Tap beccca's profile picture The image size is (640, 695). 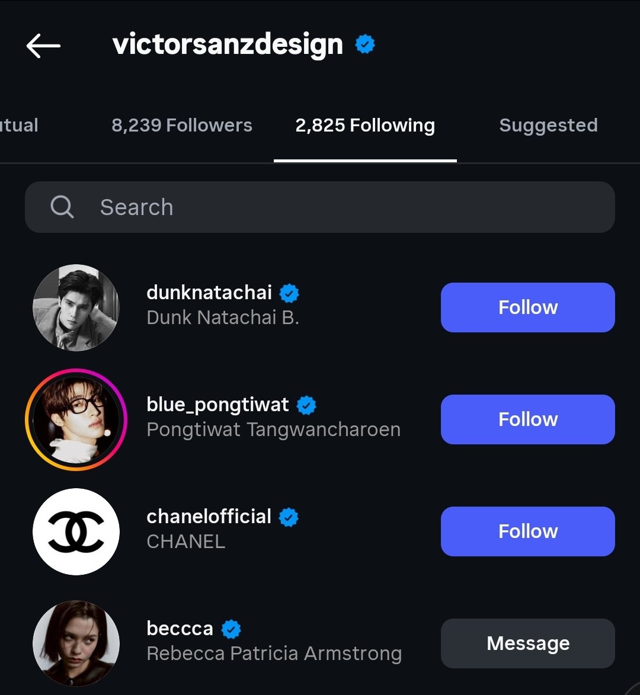76,643
